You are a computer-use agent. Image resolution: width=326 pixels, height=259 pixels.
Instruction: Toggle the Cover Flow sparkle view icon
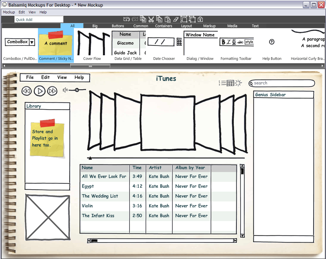tap(238, 83)
